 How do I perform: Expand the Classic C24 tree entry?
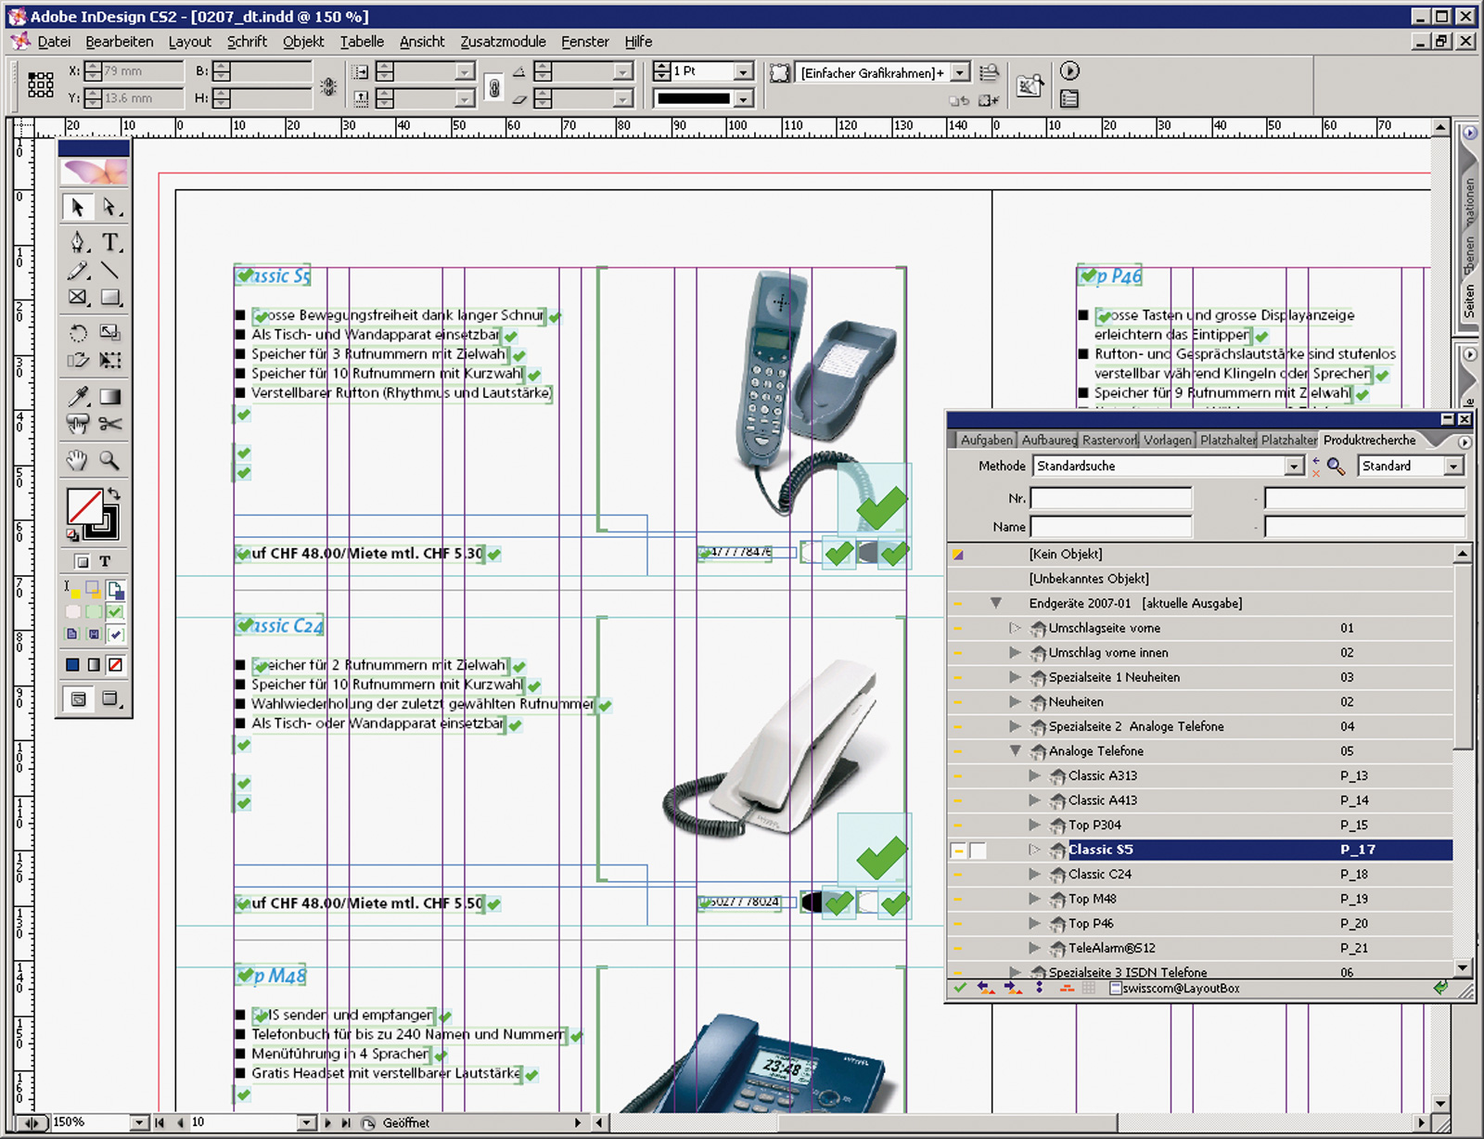coord(1034,874)
